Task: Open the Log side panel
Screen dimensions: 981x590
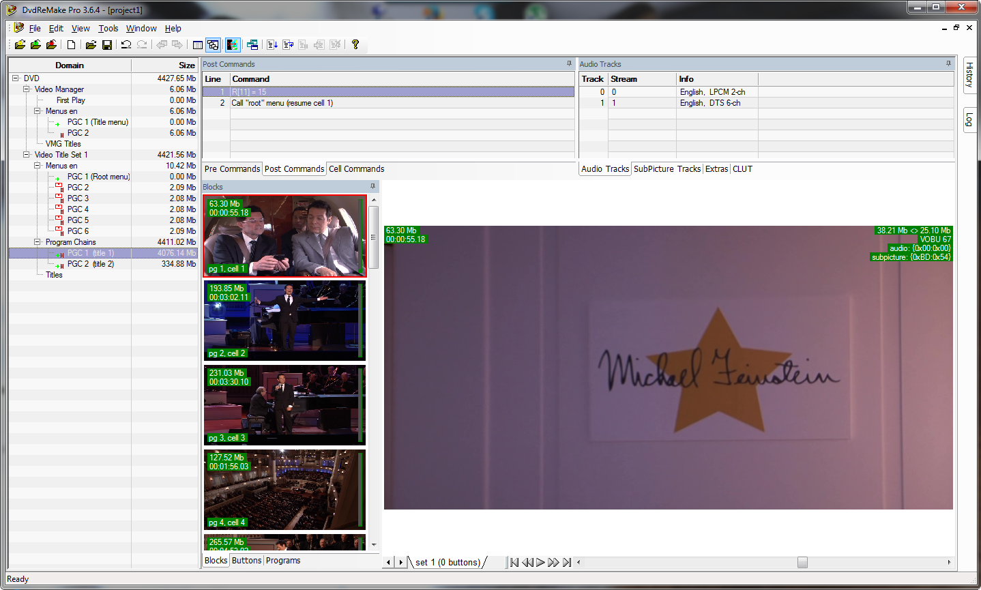Action: (x=969, y=120)
